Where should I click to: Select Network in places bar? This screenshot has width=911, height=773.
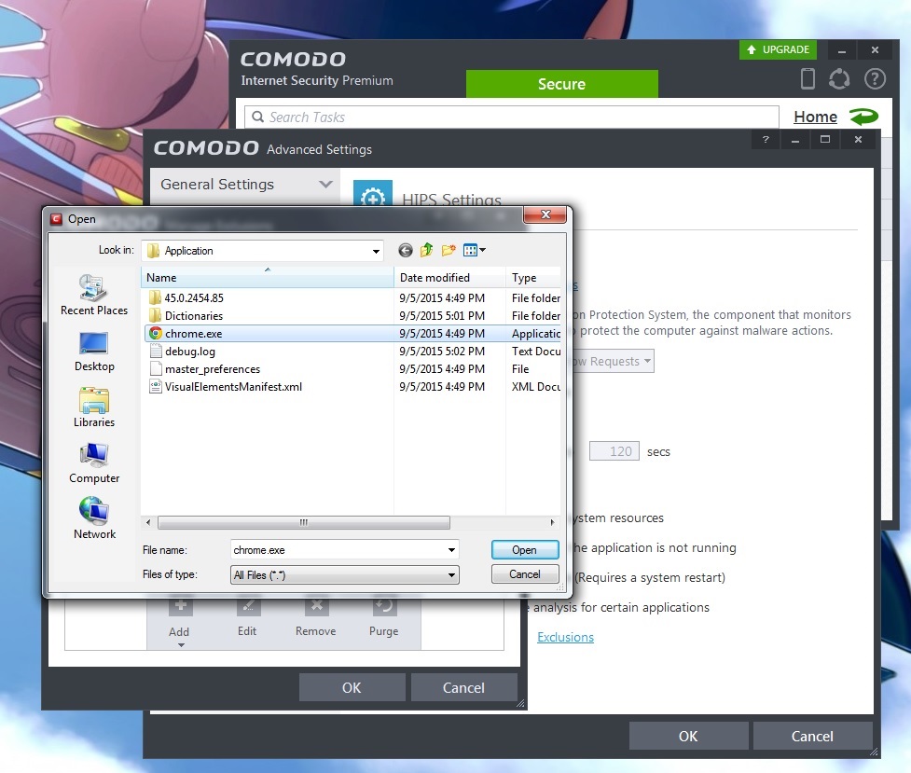click(94, 519)
